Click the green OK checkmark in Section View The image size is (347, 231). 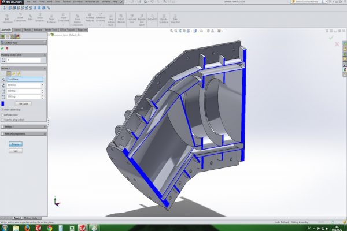click(2, 49)
